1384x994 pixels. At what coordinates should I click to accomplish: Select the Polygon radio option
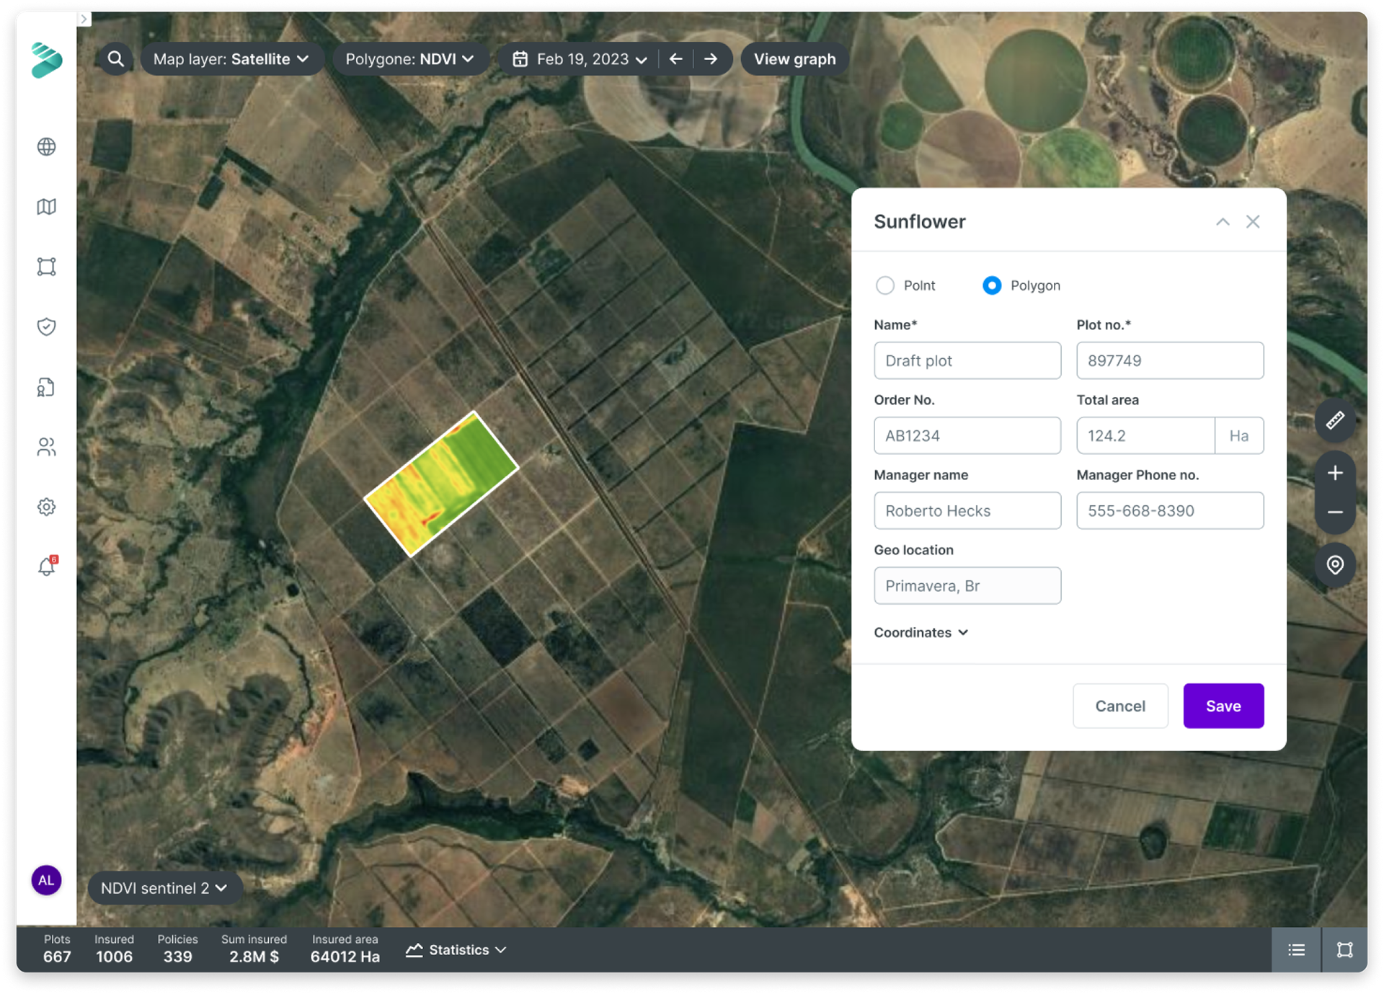[x=992, y=285]
